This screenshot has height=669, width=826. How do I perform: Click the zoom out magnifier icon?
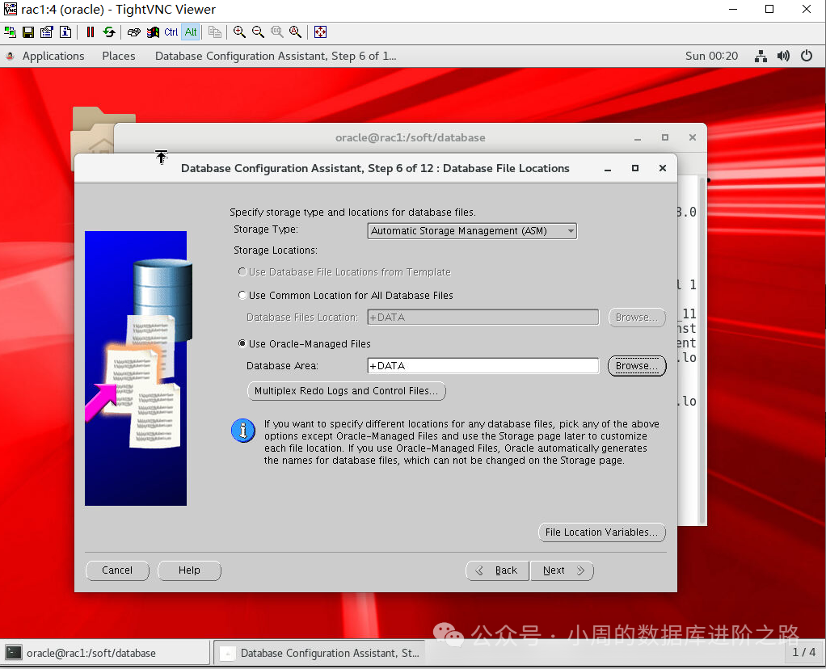point(258,32)
